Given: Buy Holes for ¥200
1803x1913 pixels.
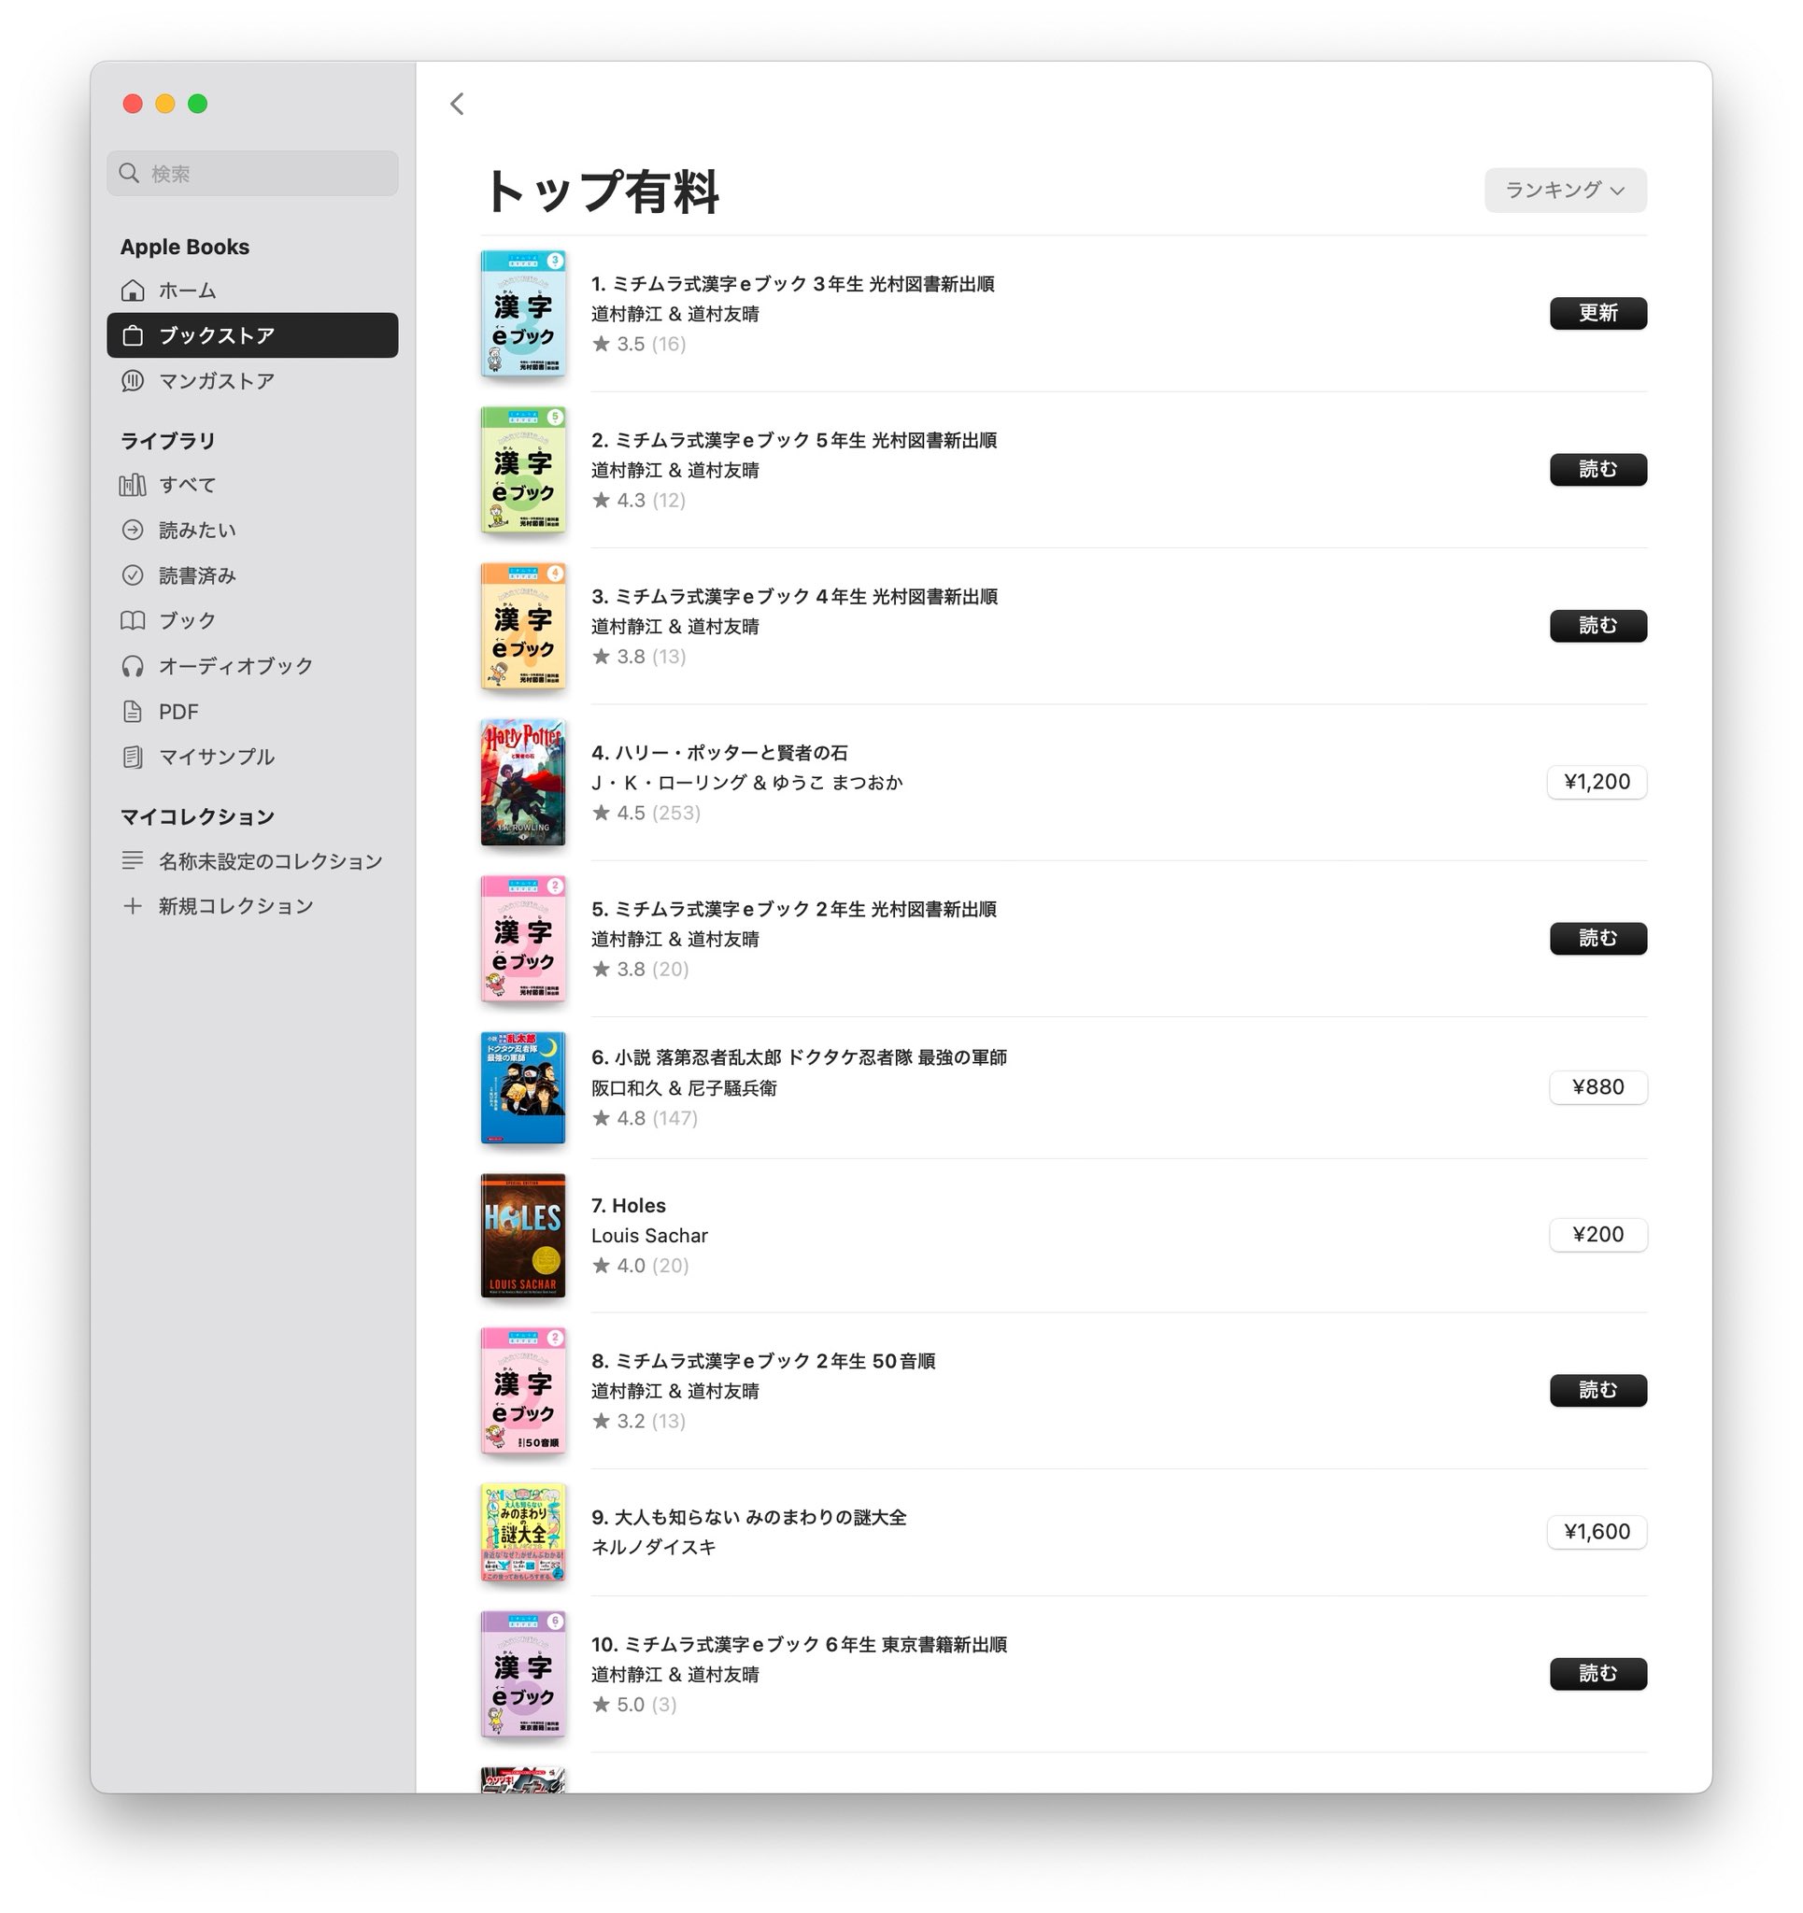Looking at the screenshot, I should [1597, 1235].
